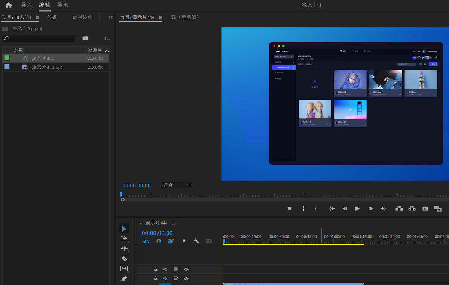Select the Ripple Edit tool
This screenshot has width=449, height=285.
(x=124, y=248)
